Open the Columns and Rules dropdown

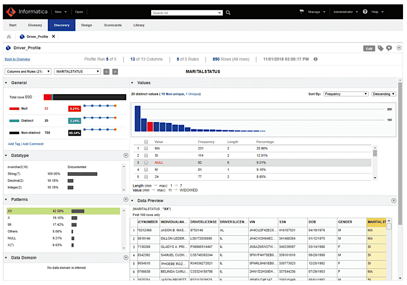pyautogui.click(x=27, y=72)
